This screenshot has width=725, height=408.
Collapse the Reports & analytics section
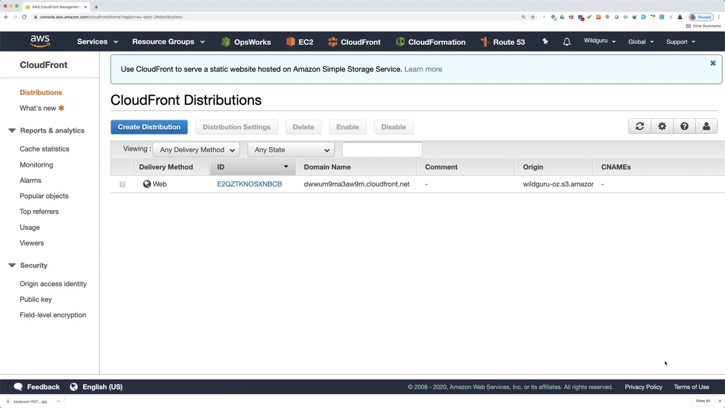click(12, 130)
